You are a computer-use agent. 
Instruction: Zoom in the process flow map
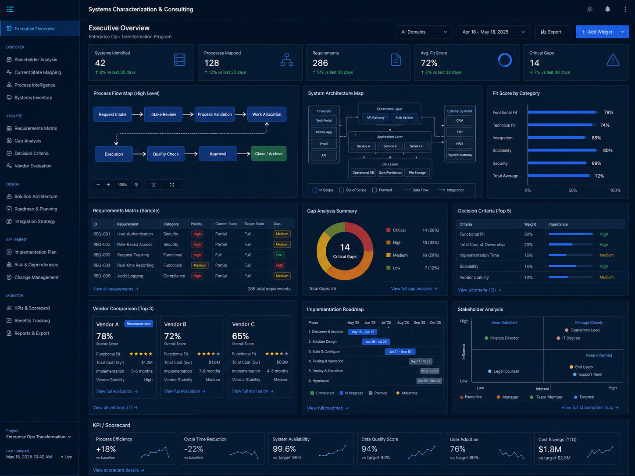pyautogui.click(x=108, y=185)
